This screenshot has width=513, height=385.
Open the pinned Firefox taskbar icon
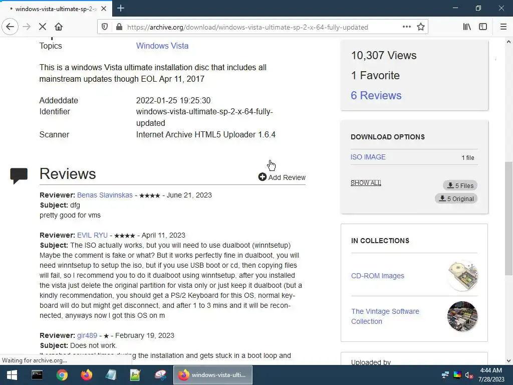pyautogui.click(x=87, y=375)
